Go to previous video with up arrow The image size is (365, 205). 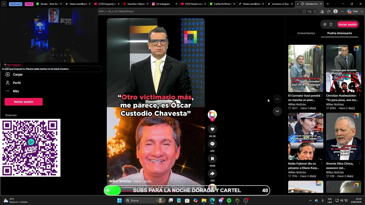coord(277,99)
